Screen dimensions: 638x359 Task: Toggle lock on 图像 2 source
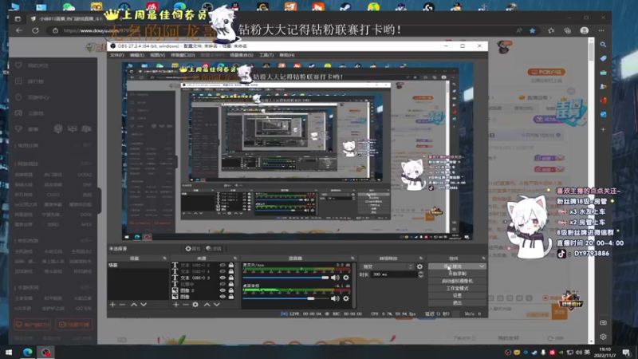pyautogui.click(x=231, y=290)
